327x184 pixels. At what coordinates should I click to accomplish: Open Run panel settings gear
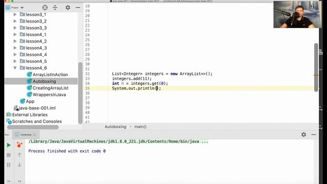point(303,134)
